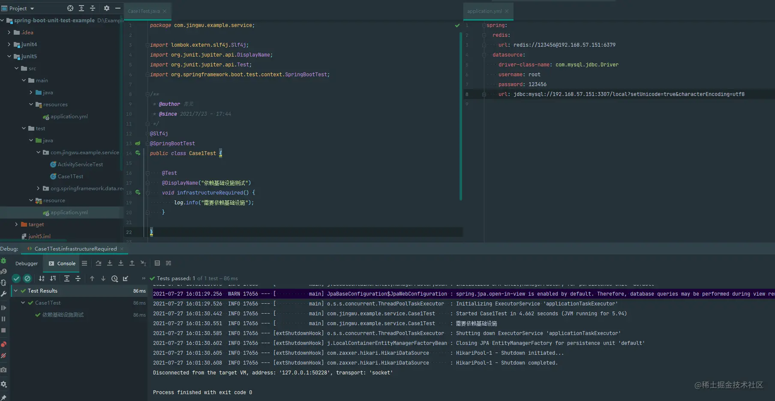Expand all test results icon

(x=67, y=278)
